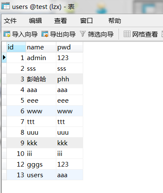Select the id cell with value 1
This screenshot has height=193, width=163.
[16, 58]
